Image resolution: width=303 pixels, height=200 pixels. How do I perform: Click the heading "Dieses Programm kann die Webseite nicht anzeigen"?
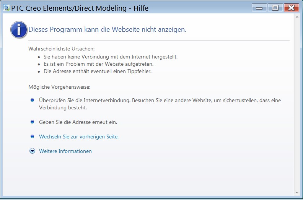tap(108, 29)
